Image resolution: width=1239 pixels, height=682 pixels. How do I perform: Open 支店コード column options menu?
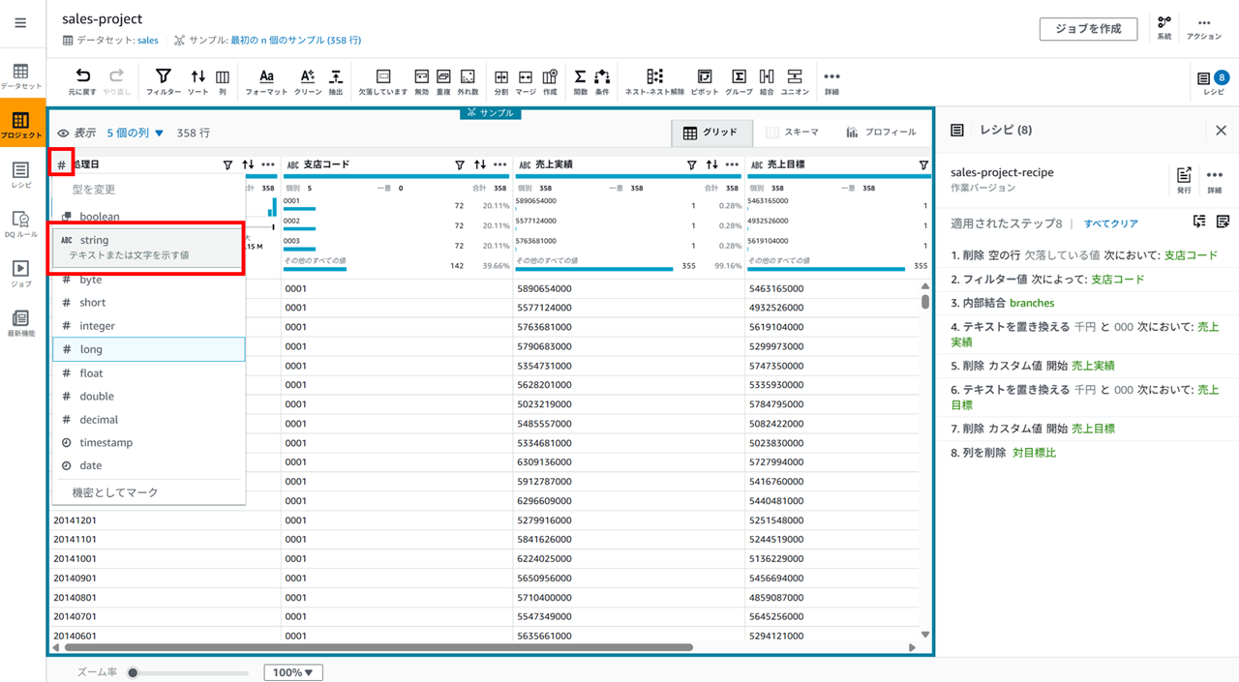point(500,165)
